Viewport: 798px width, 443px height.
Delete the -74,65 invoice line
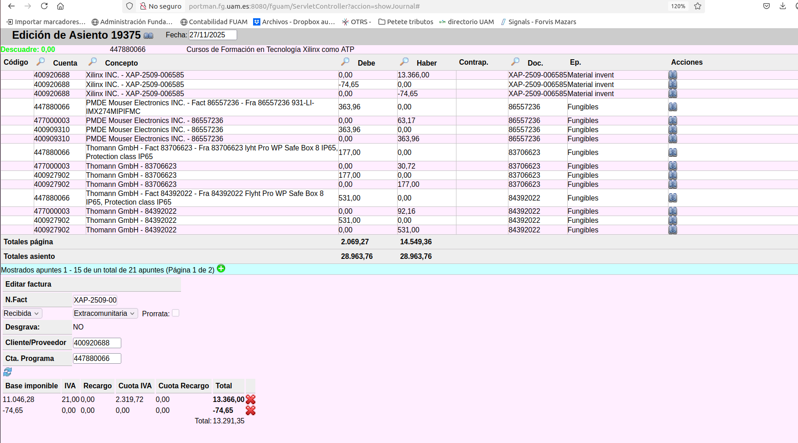coord(250,411)
